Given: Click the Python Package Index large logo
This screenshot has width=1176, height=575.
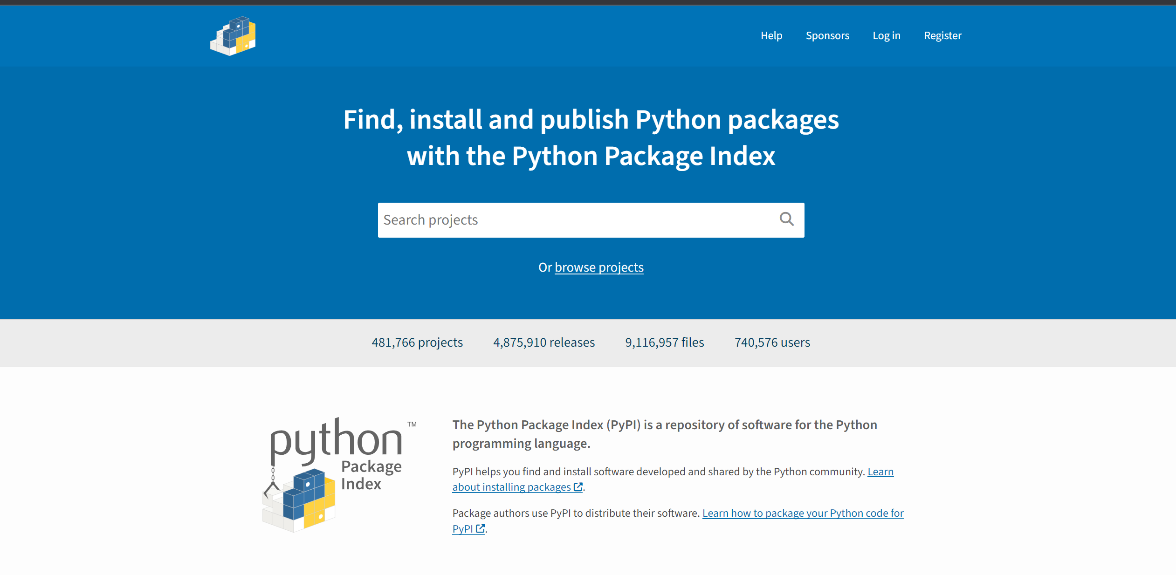Looking at the screenshot, I should 339,475.
